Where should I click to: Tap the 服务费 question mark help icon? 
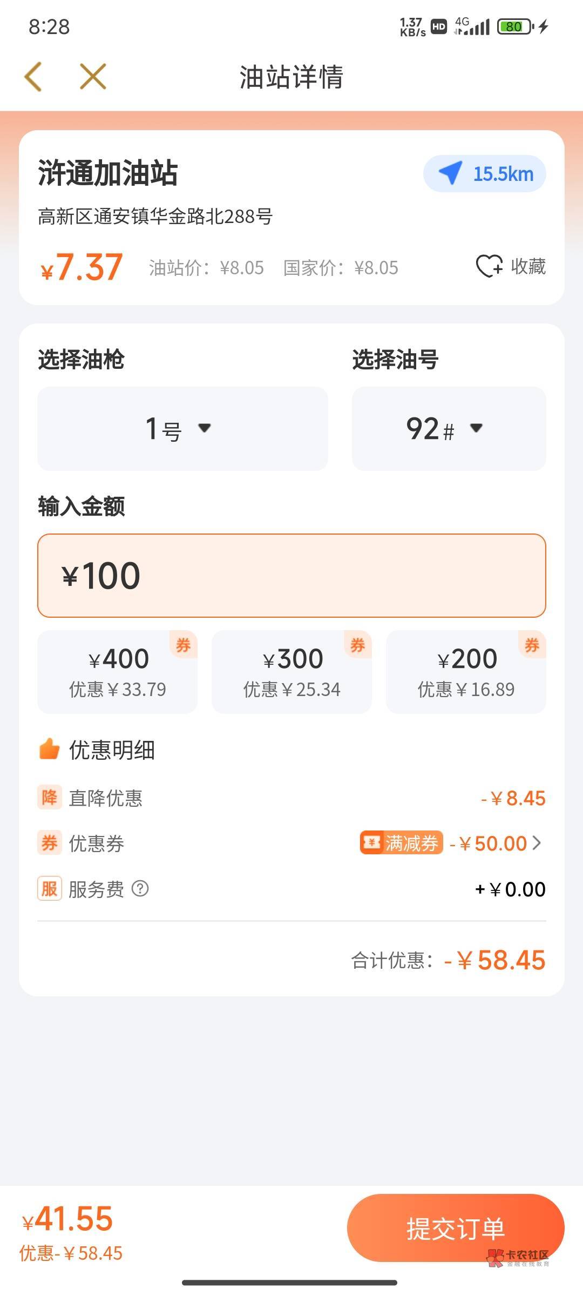point(140,888)
